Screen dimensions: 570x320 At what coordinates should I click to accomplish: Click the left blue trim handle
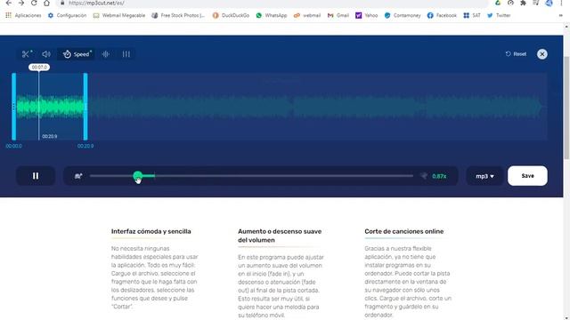[14, 107]
